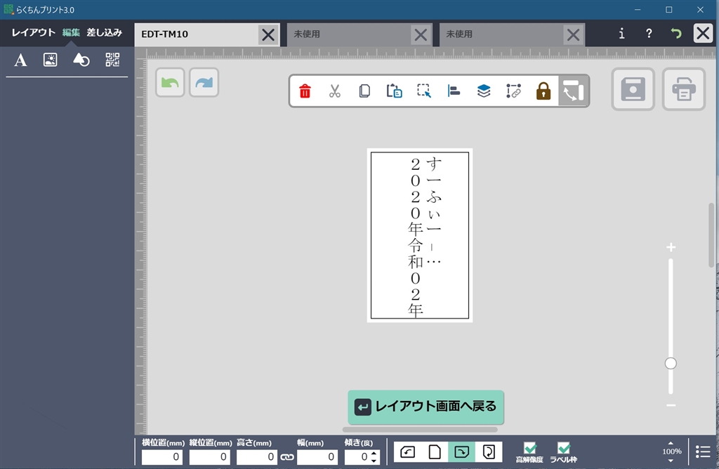Click the 100% zoom value text
The width and height of the screenshot is (719, 469).
click(x=672, y=451)
